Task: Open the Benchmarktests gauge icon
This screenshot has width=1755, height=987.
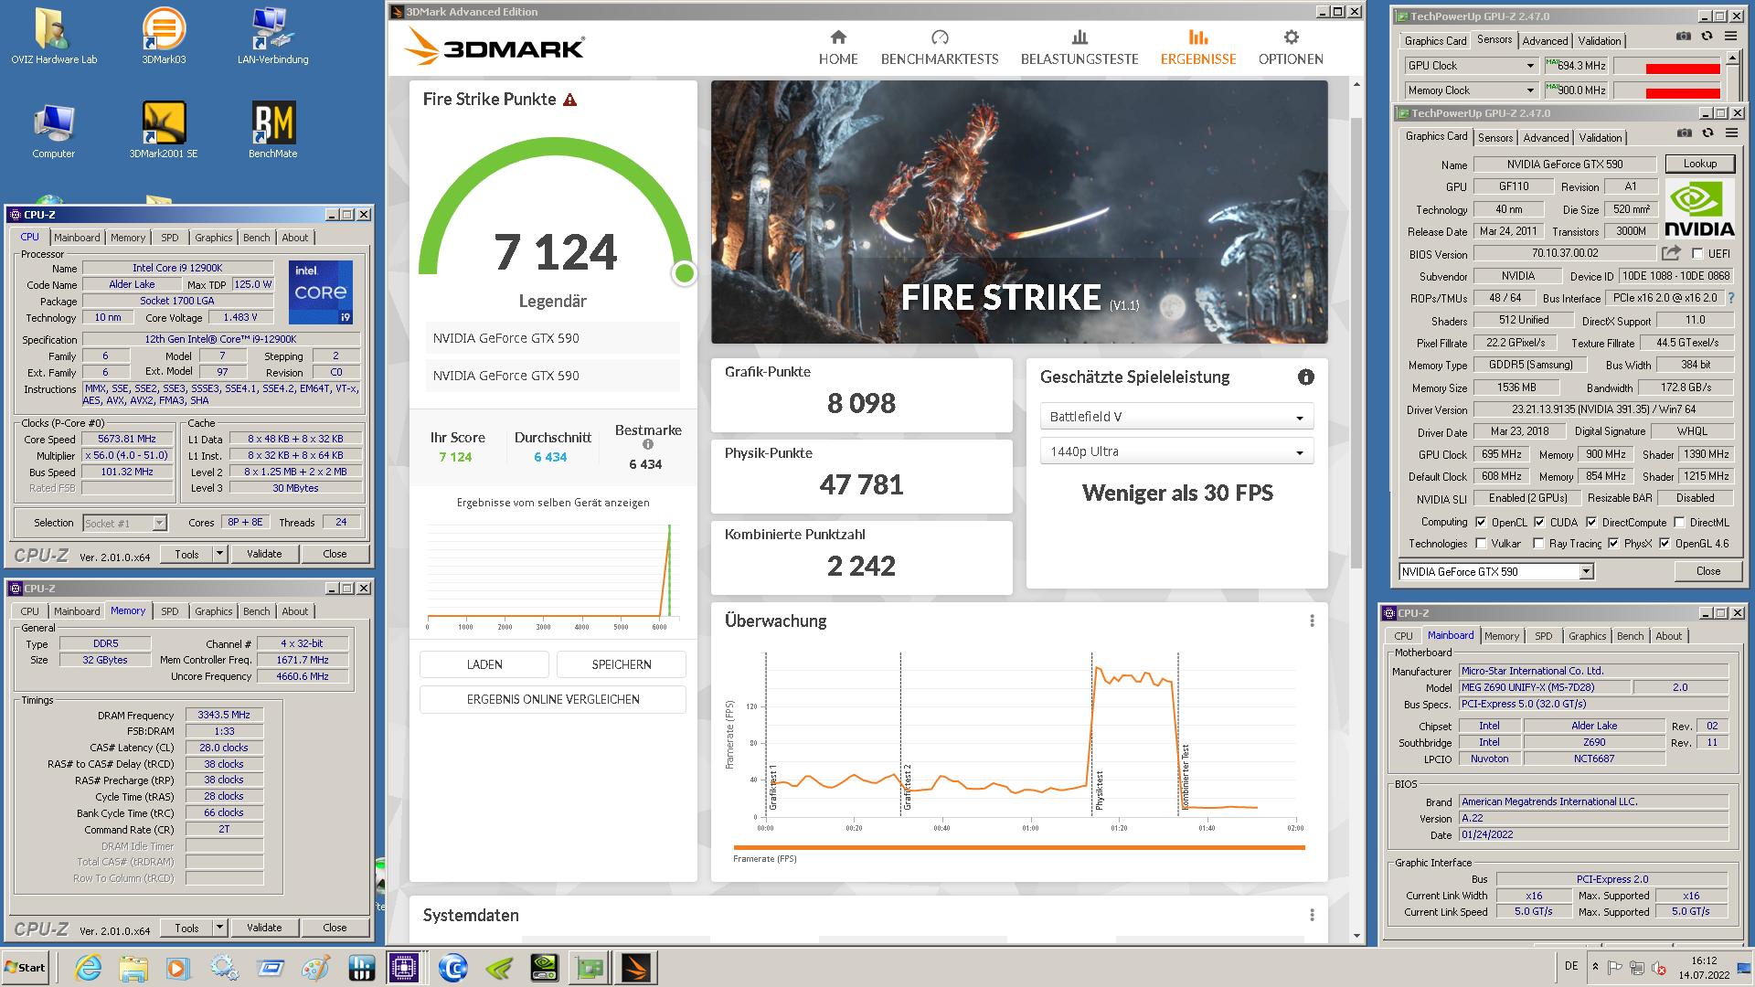Action: coord(940,37)
